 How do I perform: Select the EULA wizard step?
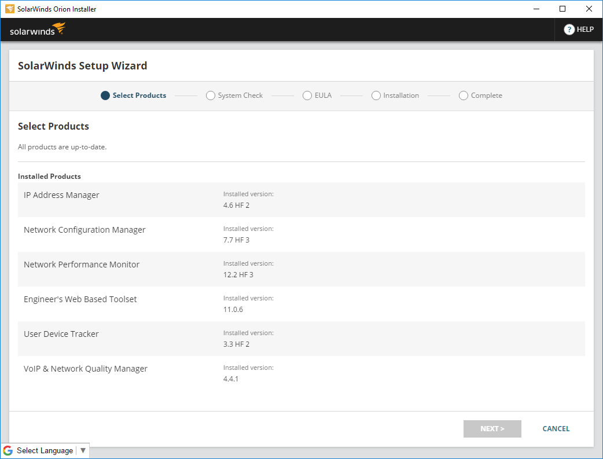point(317,96)
